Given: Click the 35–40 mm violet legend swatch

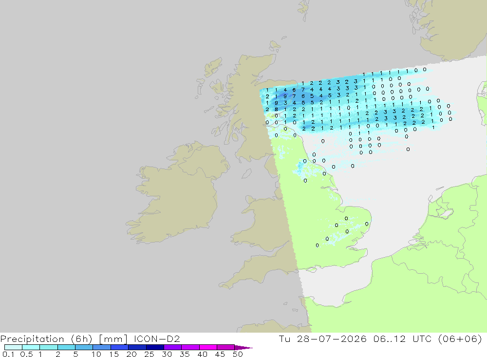Looking at the screenshot, I should (190, 347).
